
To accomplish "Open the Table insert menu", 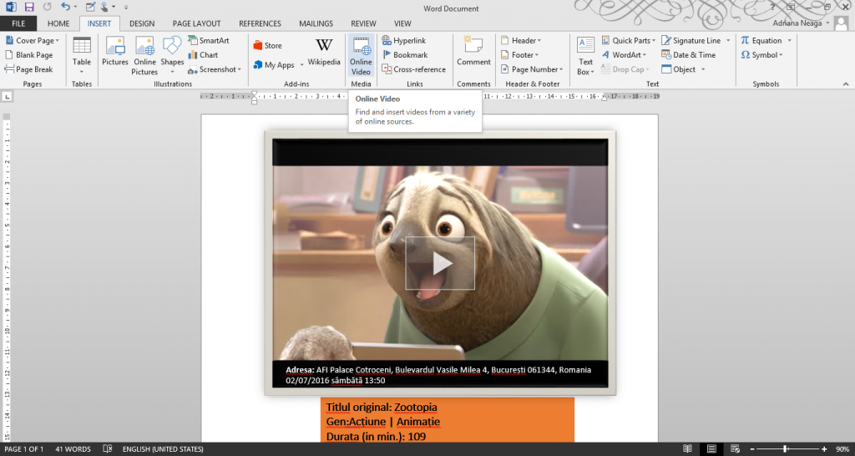I will coord(82,56).
